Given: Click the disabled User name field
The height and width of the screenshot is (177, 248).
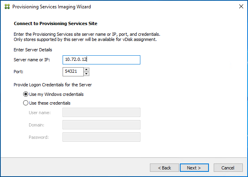Looking at the screenshot, I should click(101, 112).
